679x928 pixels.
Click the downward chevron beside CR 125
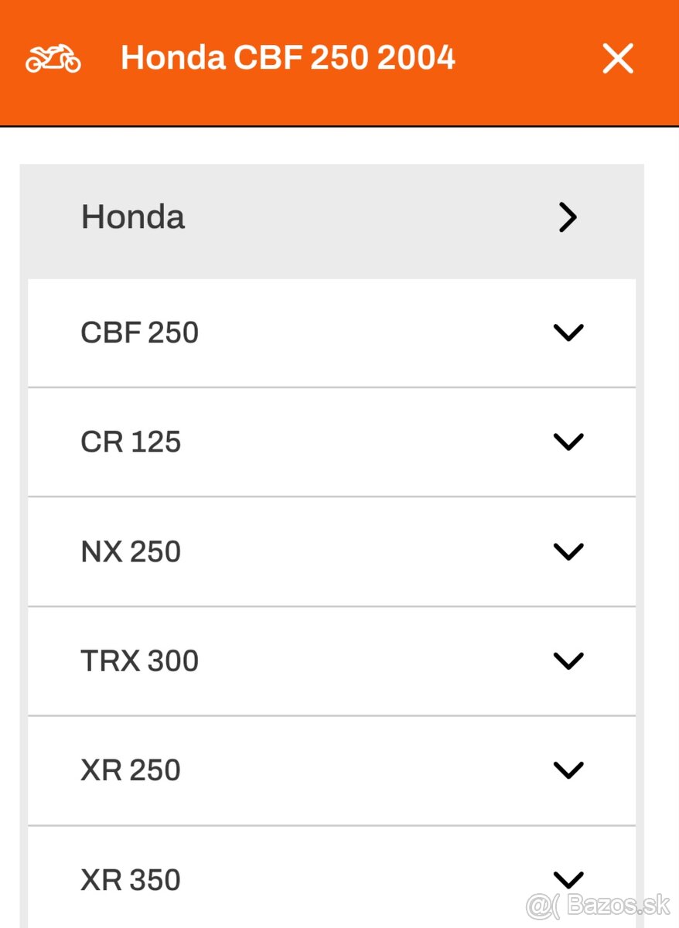[568, 442]
